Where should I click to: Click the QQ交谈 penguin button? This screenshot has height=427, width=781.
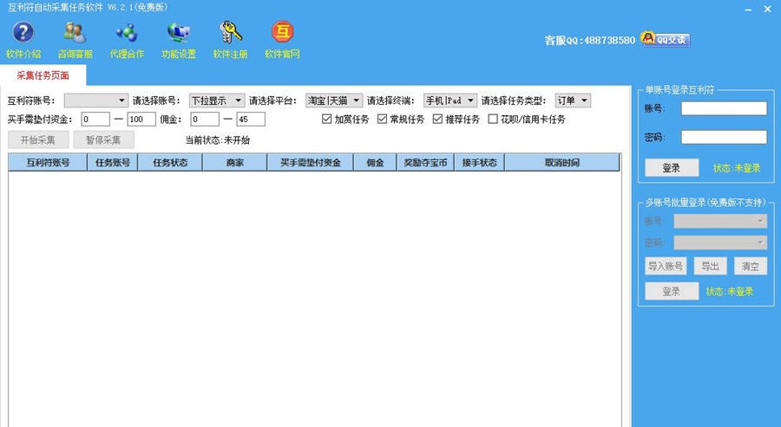pos(666,39)
